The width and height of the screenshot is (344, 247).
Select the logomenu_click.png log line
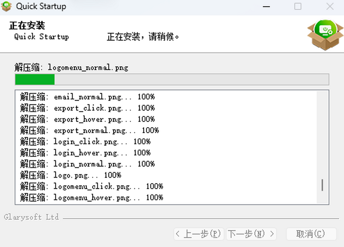[91, 186]
